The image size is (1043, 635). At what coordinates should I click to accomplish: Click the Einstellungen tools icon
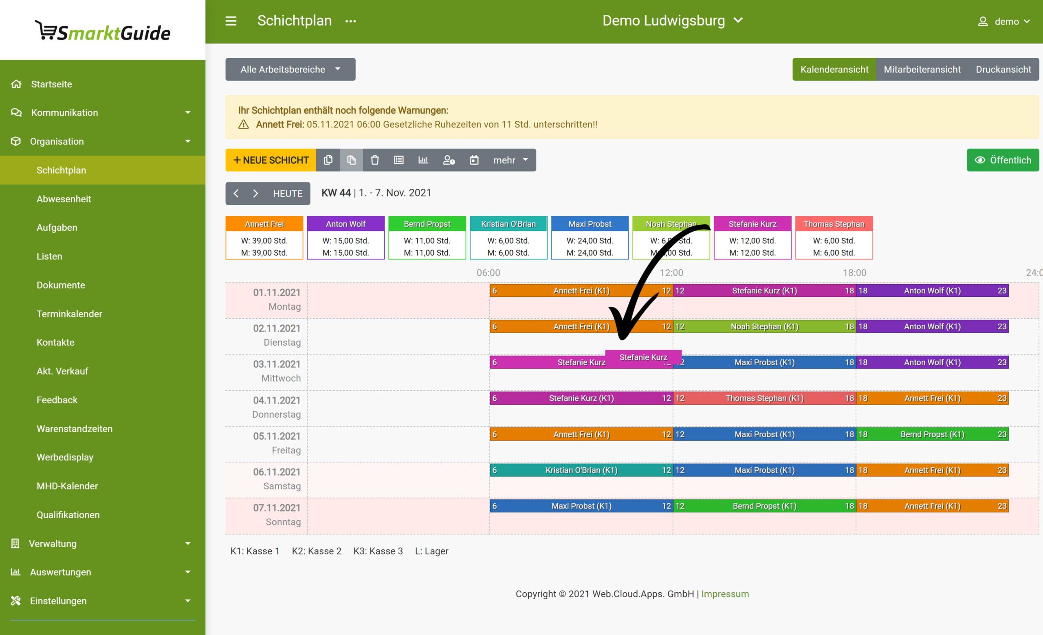click(x=15, y=601)
